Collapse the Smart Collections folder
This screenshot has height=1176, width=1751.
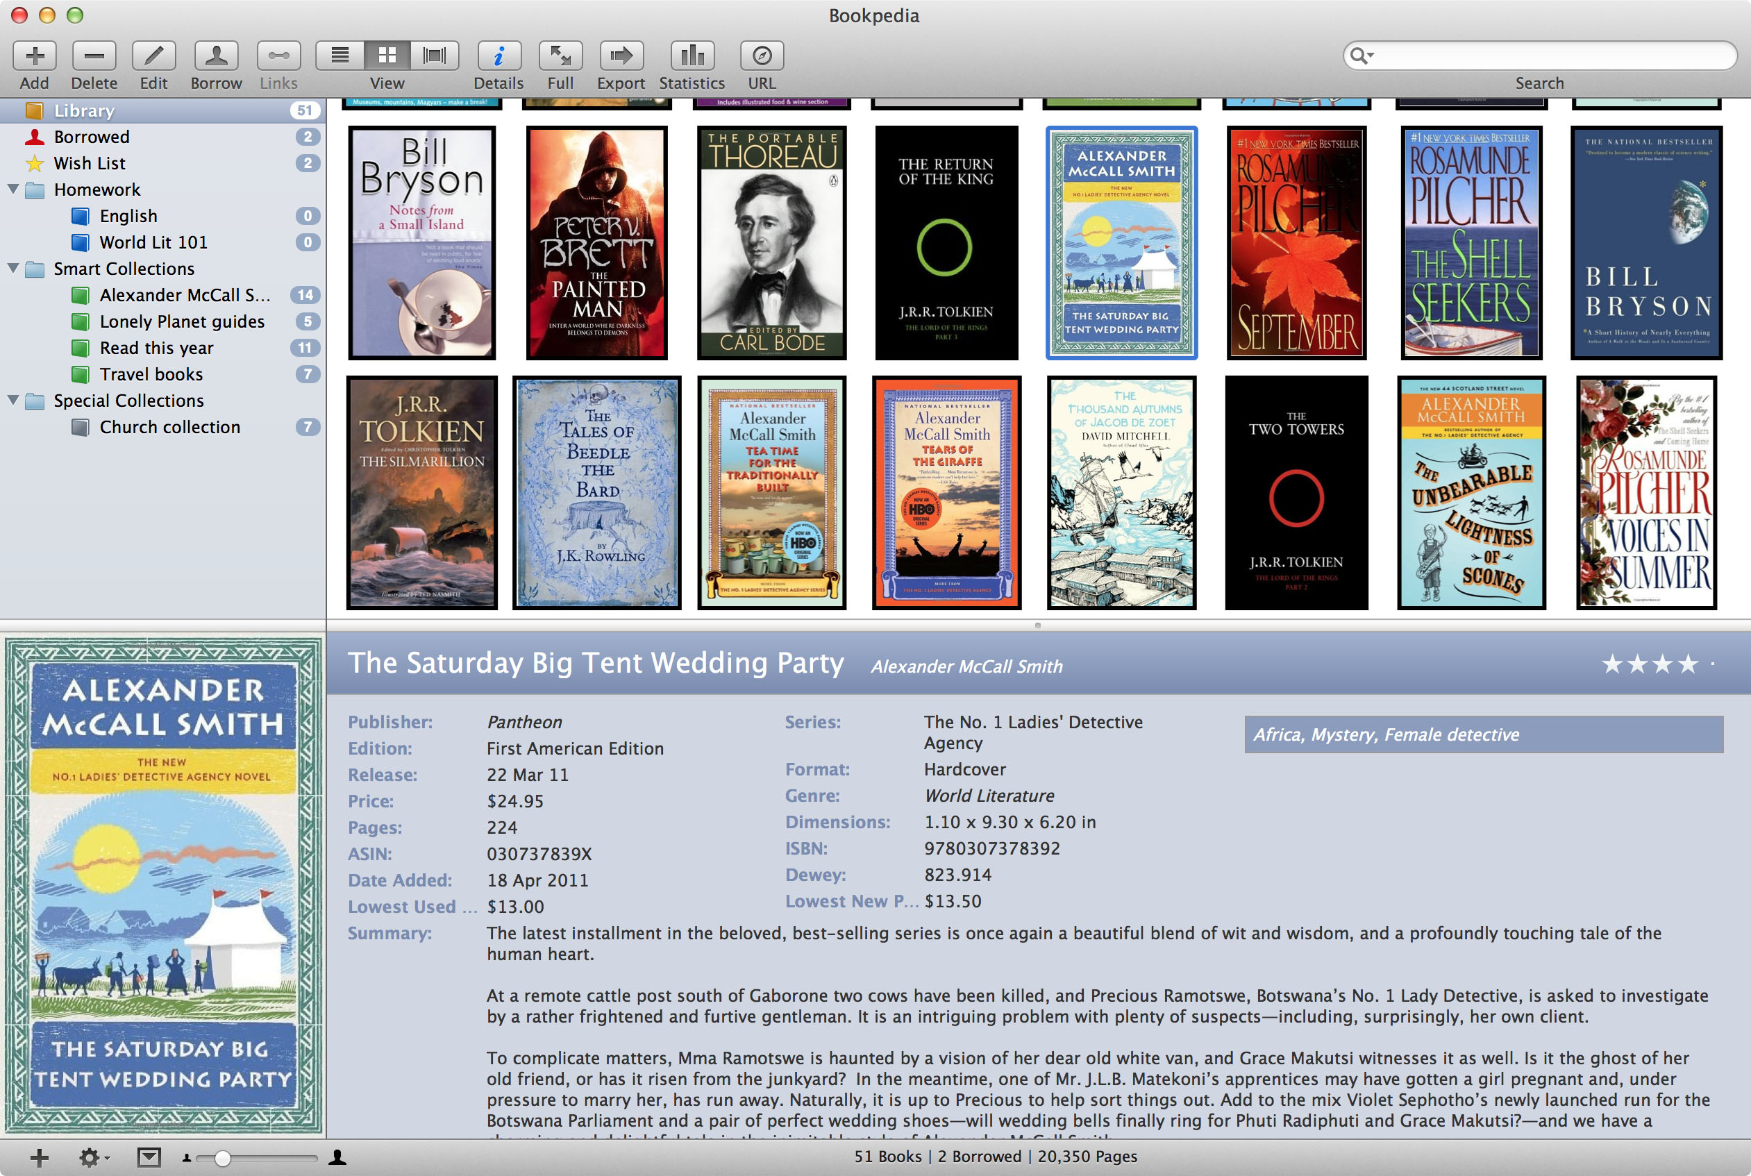coord(12,268)
